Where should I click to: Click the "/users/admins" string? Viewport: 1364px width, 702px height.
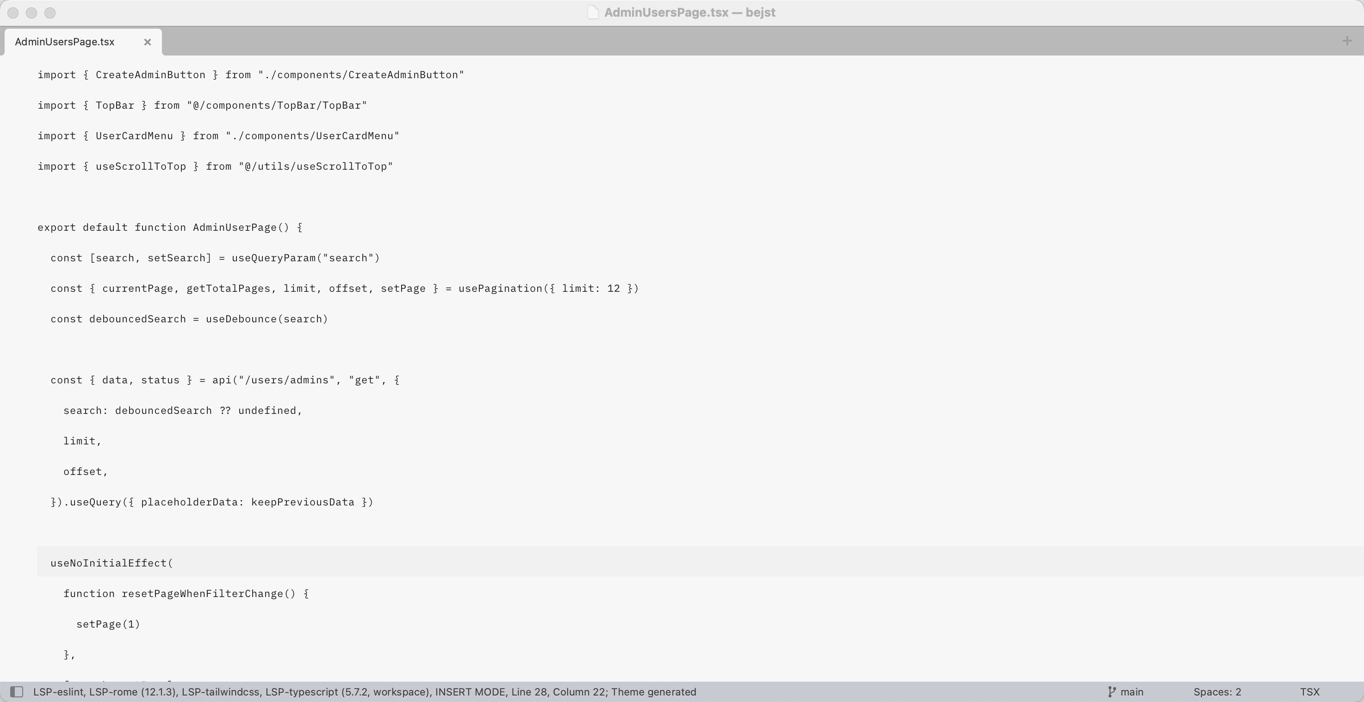(x=286, y=380)
